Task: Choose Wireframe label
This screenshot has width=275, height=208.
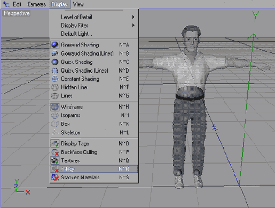Action: (x=72, y=107)
